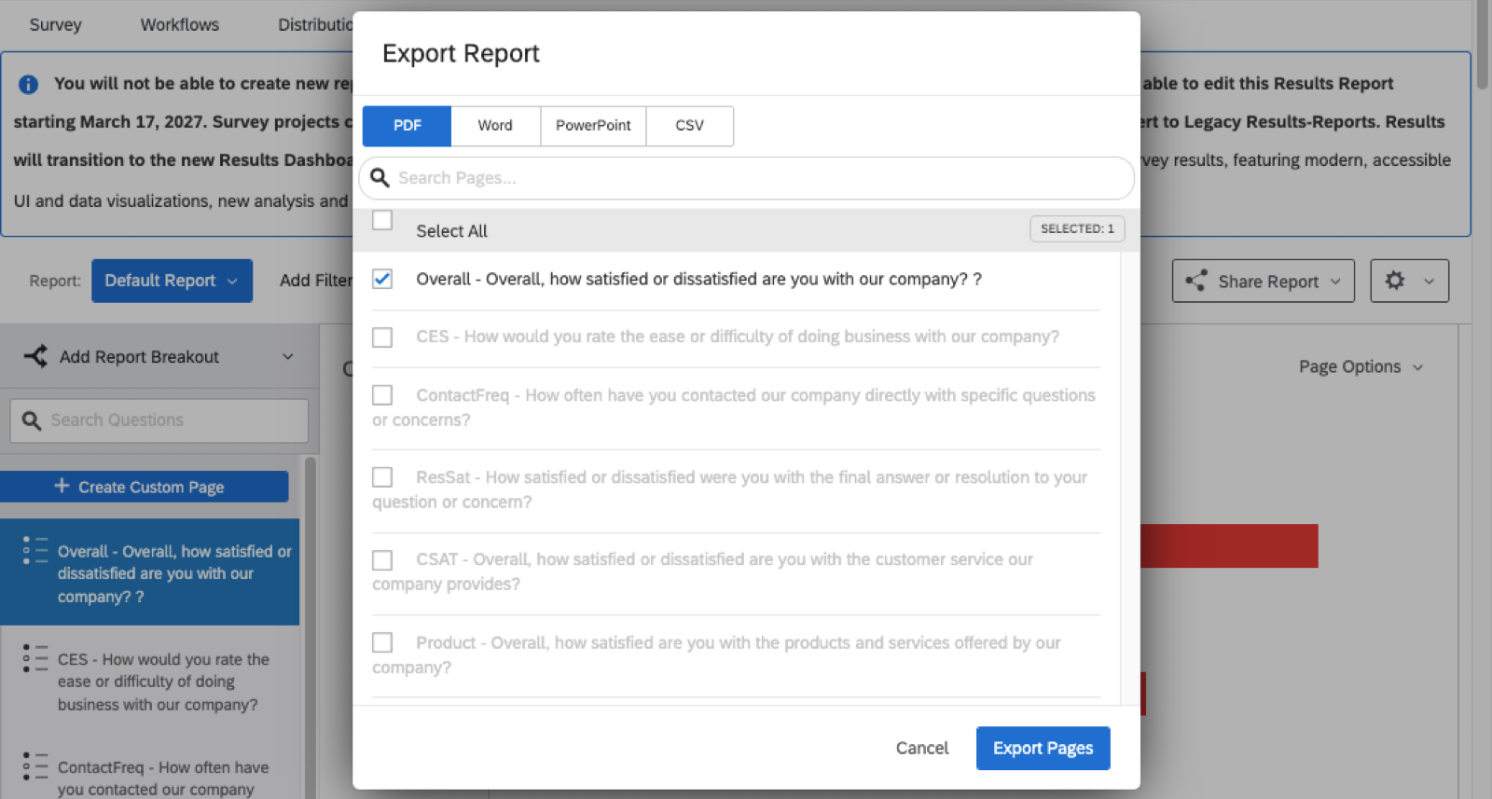The image size is (1492, 799).
Task: Click the Search Questions magnifier icon
Action: 32,420
